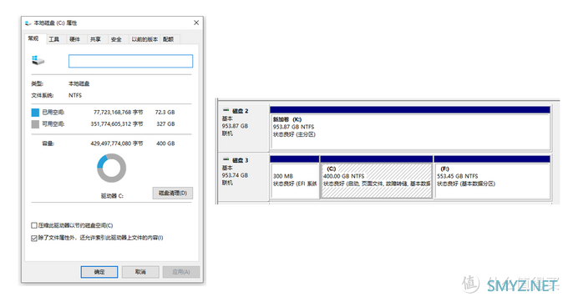Select the (C:) 400.00 GB partition
568x302 pixels.
(377, 177)
